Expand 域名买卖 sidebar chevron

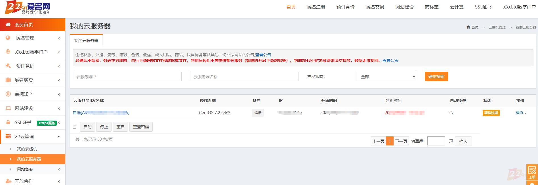click(x=59, y=80)
